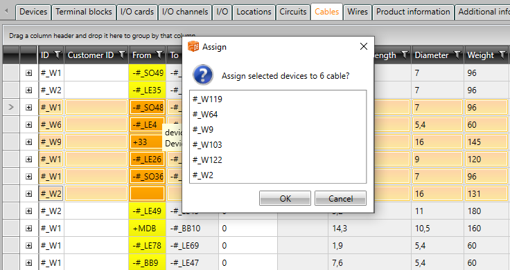Click the Diameter cell 10,5

pyautogui.click(x=437, y=228)
